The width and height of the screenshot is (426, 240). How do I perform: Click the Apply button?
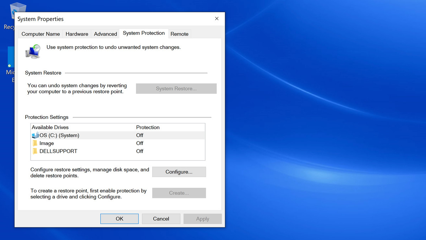(x=203, y=219)
